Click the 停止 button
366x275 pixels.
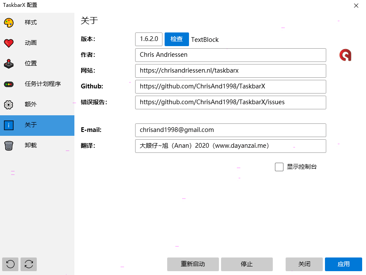pyautogui.click(x=247, y=264)
